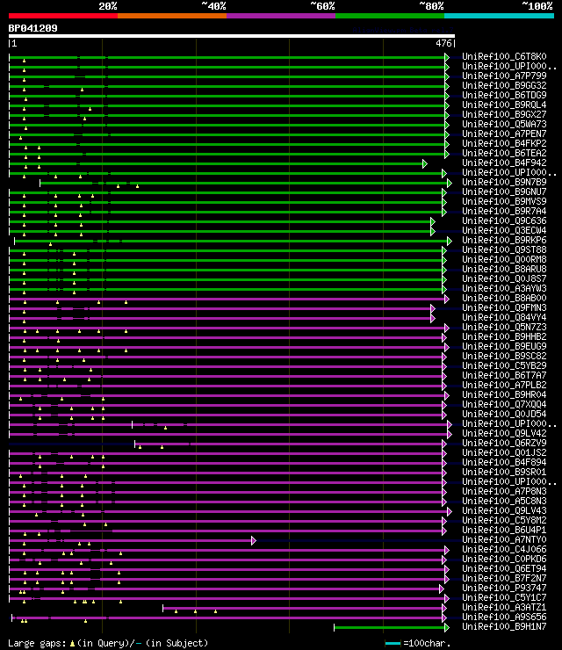Select the UniRef100_Q9LV42 label
The height and width of the screenshot is (650, 562).
click(504, 433)
